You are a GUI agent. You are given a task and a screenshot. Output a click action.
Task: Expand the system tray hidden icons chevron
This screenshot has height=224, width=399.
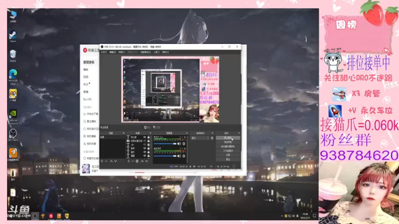pyautogui.click(x=282, y=216)
